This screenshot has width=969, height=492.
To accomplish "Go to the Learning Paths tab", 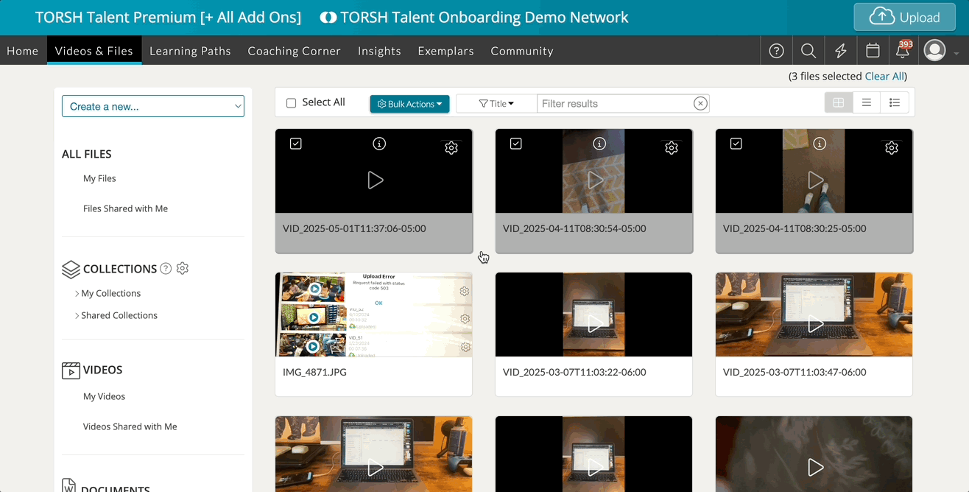I will [190, 51].
